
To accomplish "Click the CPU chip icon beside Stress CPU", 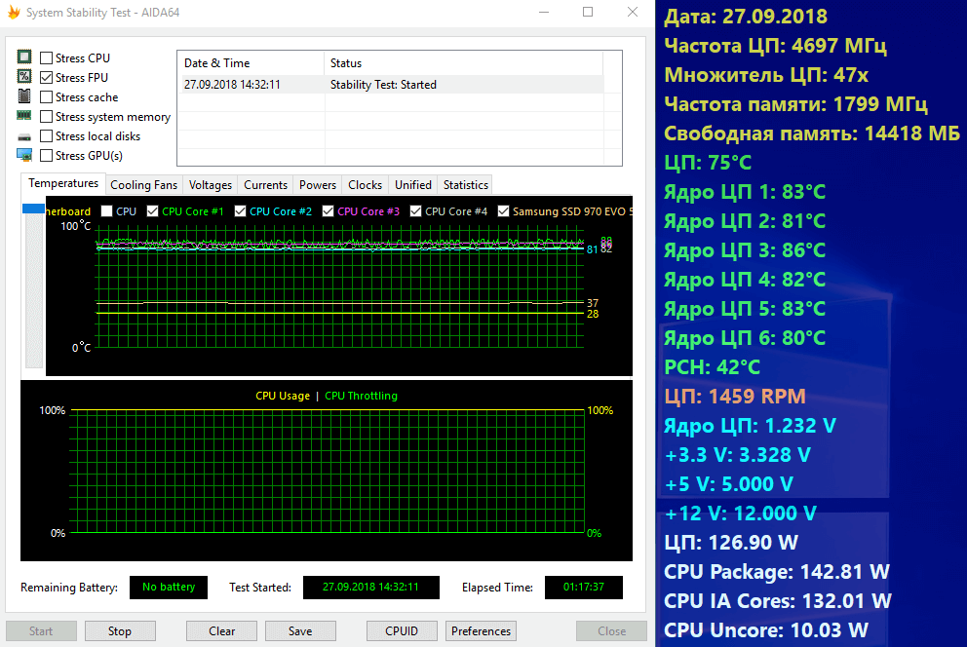I will [x=24, y=57].
